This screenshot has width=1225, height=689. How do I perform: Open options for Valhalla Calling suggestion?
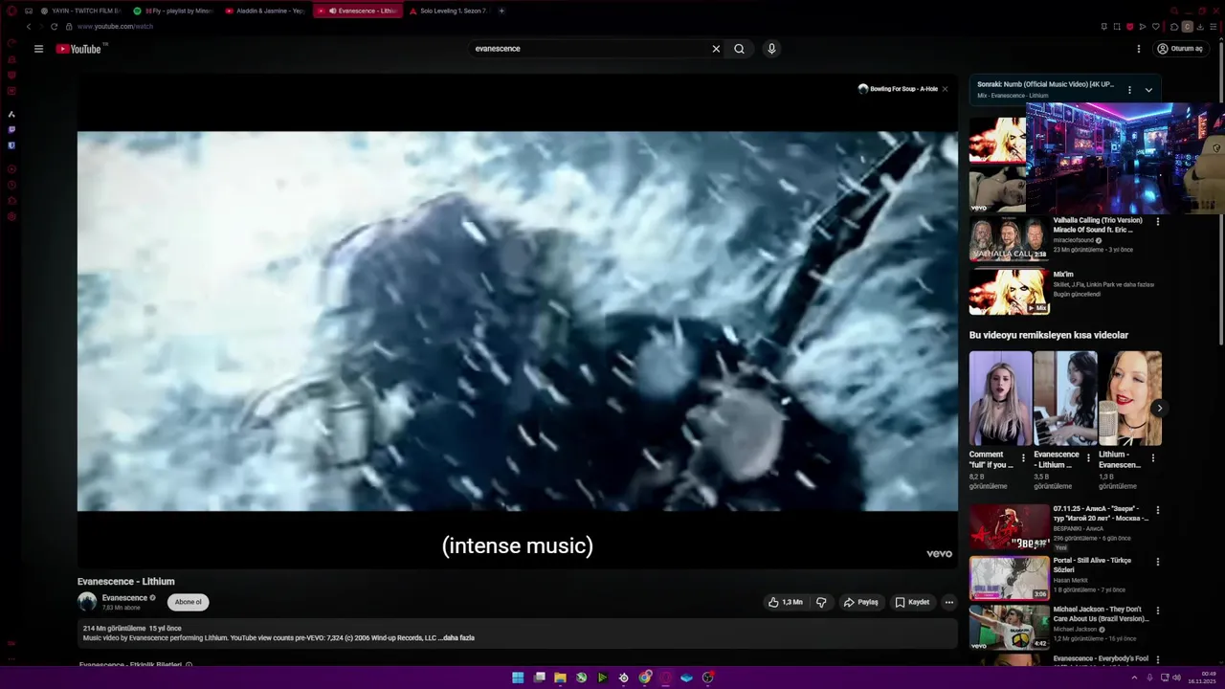pyautogui.click(x=1157, y=222)
